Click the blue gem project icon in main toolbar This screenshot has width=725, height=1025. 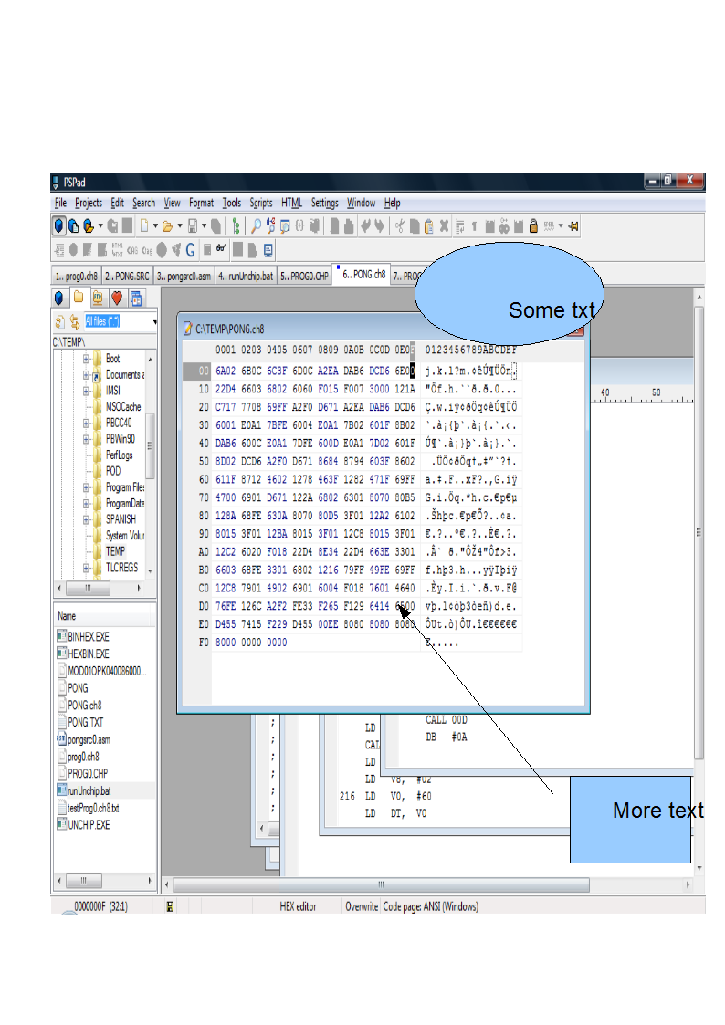click(59, 226)
